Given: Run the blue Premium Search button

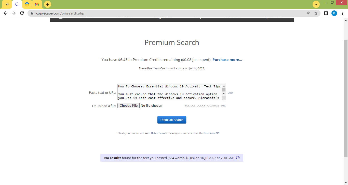Looking at the screenshot, I should click(x=172, y=120).
